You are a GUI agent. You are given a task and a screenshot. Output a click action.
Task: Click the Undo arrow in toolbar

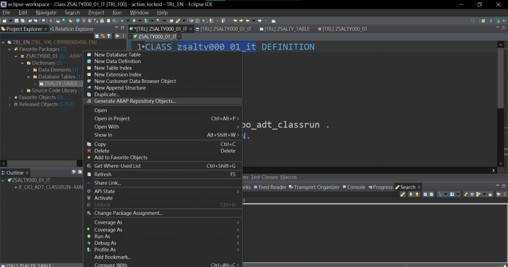pyautogui.click(x=30, y=21)
